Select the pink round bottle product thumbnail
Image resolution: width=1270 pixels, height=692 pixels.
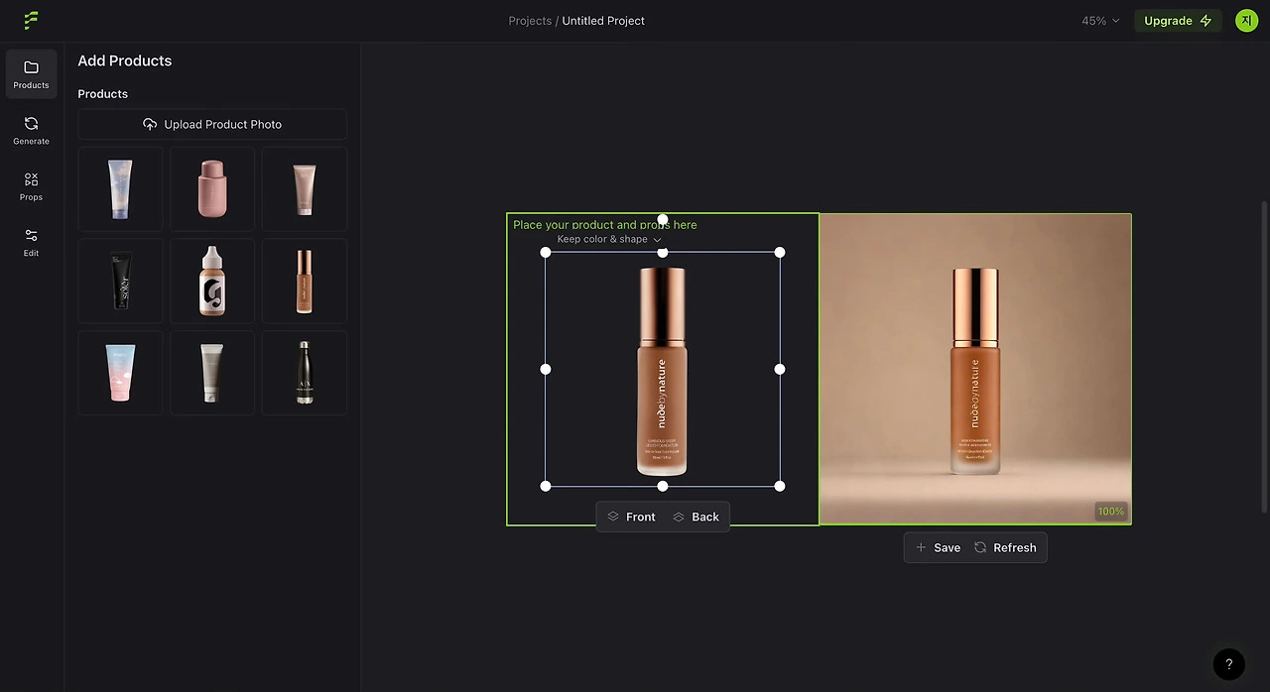[x=212, y=189]
